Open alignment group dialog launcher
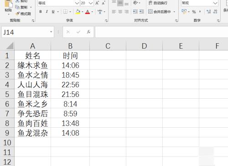 tap(176, 20)
